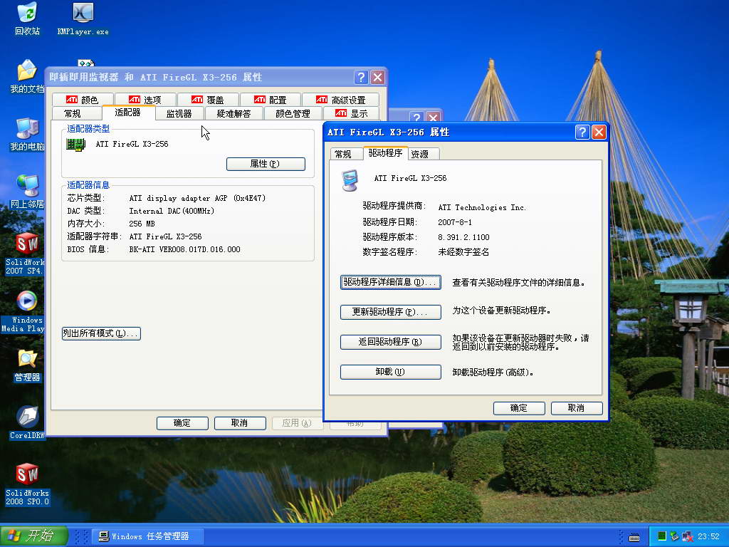Click 确定 in the monitor properties window

182,423
